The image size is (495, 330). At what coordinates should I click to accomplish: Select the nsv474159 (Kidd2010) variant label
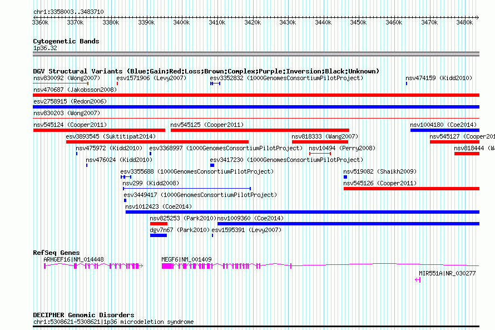[x=439, y=78]
